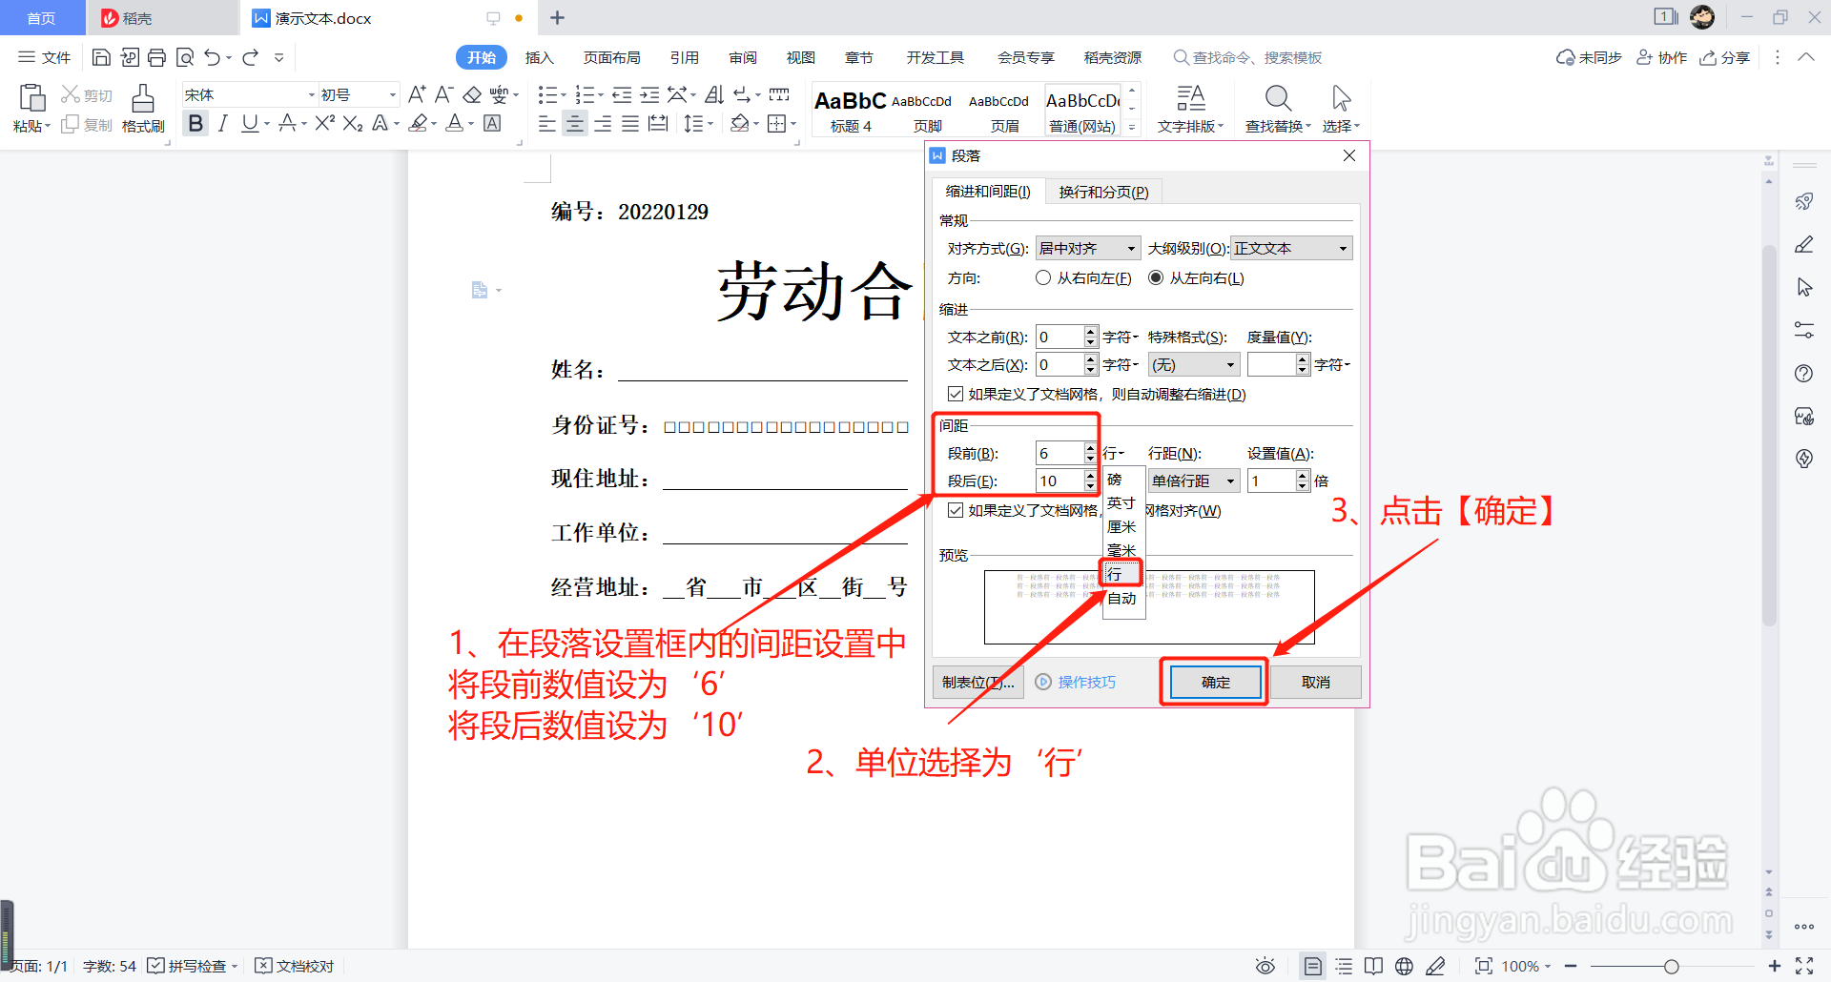1831x982 pixels.
Task: Switch to web layout view icon
Action: pyautogui.click(x=1404, y=966)
